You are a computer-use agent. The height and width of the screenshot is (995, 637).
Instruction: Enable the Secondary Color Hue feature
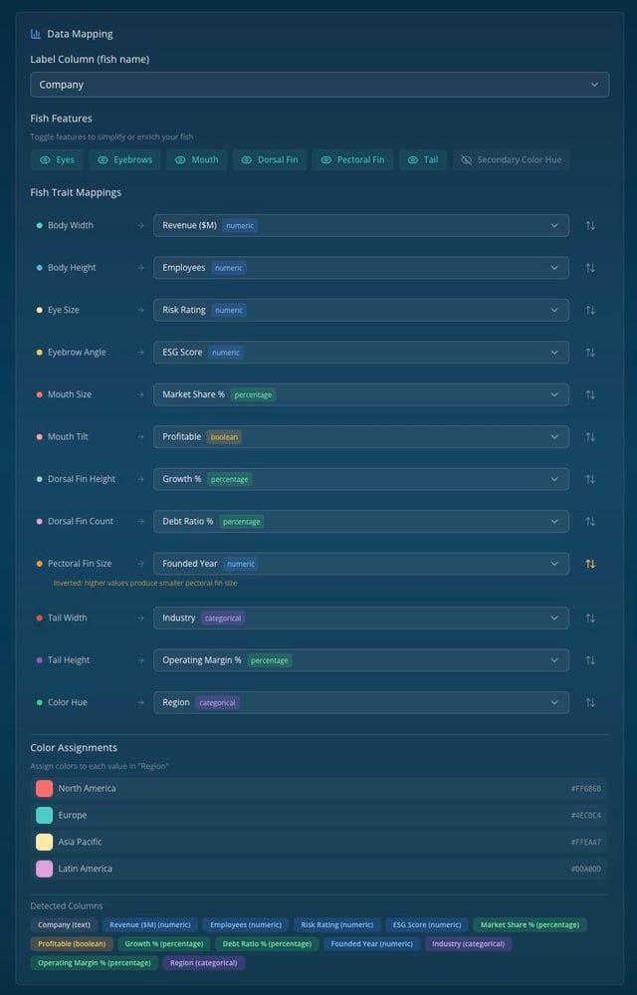(511, 159)
